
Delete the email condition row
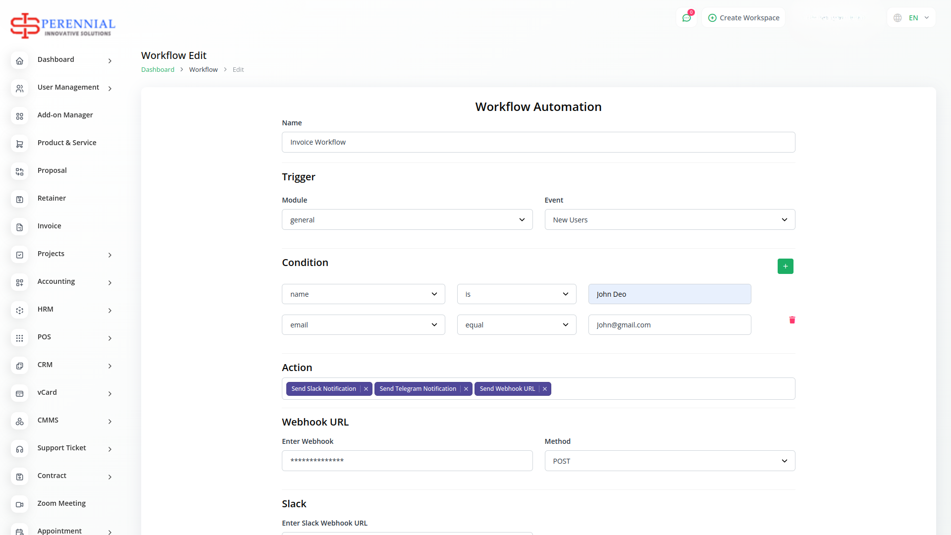coord(792,320)
